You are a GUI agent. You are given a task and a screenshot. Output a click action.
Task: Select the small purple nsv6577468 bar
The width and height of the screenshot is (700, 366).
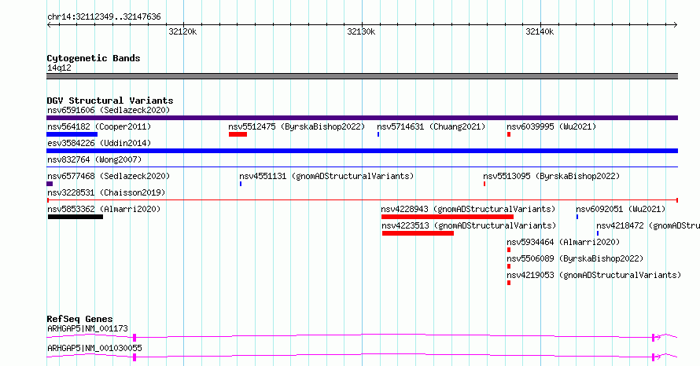(50, 184)
